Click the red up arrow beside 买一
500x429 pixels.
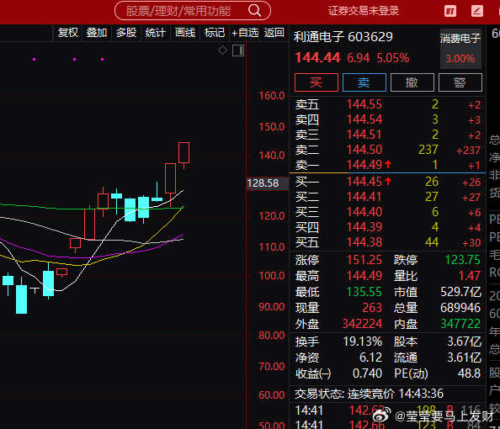pyautogui.click(x=388, y=182)
